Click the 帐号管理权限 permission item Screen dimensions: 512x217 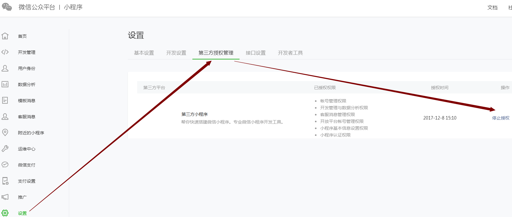333,101
